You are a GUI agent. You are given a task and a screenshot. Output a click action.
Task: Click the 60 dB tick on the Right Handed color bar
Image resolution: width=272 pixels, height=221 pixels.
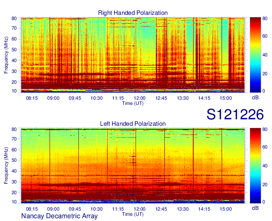(265, 36)
